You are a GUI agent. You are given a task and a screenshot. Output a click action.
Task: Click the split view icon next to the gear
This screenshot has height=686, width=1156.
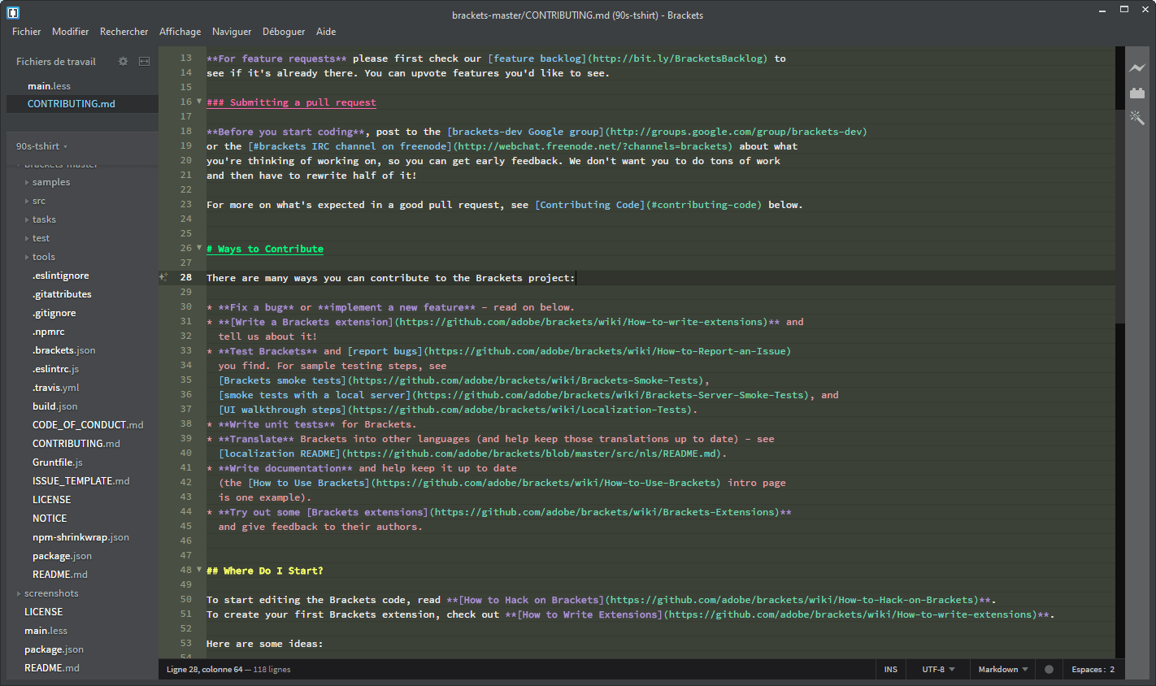143,61
